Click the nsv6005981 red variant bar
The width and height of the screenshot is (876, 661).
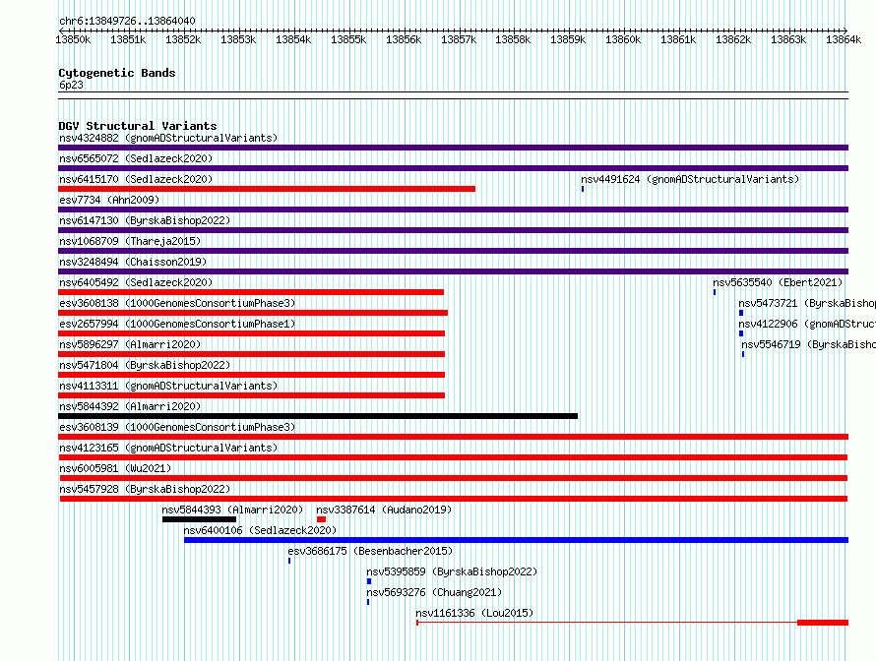(454, 478)
